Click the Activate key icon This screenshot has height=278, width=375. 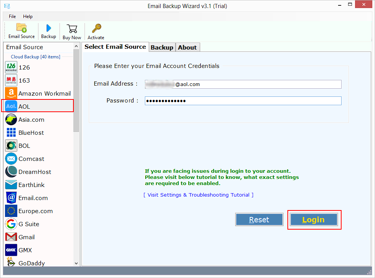96,28
